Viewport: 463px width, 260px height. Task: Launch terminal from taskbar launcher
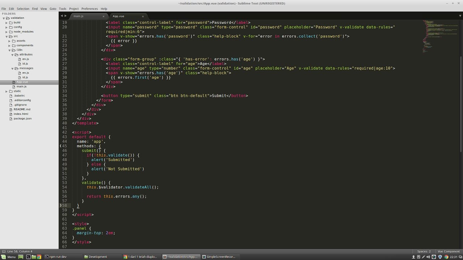tap(28, 257)
